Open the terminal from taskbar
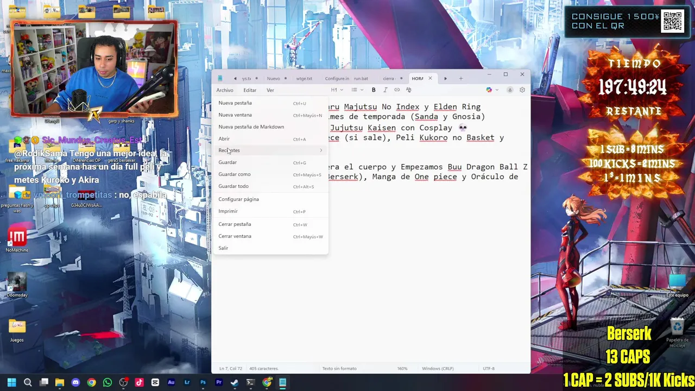The height and width of the screenshot is (391, 695). (x=250, y=383)
